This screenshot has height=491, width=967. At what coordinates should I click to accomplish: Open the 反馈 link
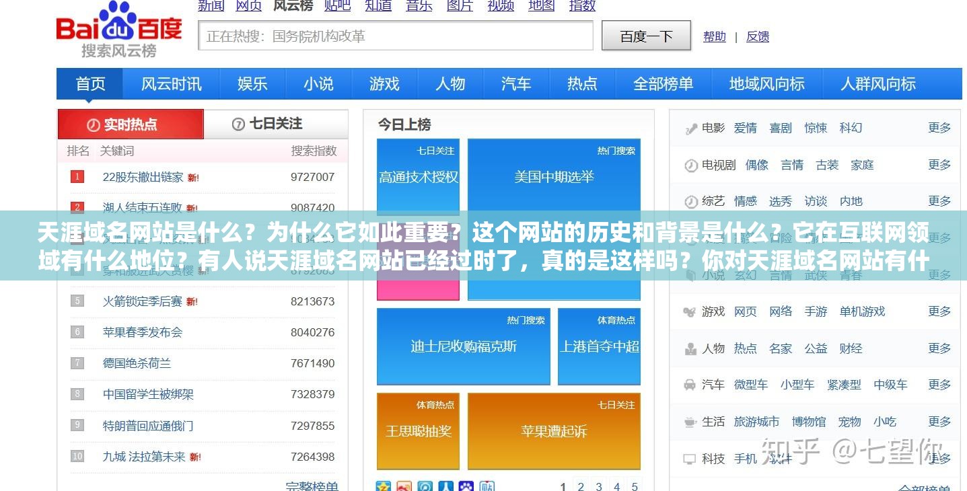[x=758, y=36]
